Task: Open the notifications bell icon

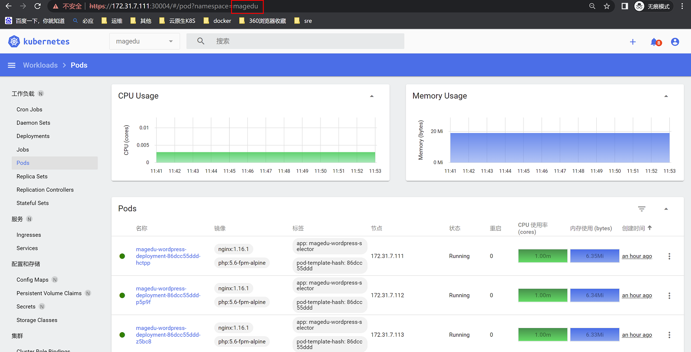Action: [654, 42]
